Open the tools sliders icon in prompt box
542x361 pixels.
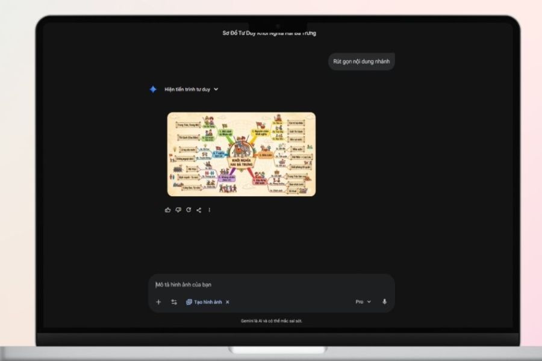point(174,302)
